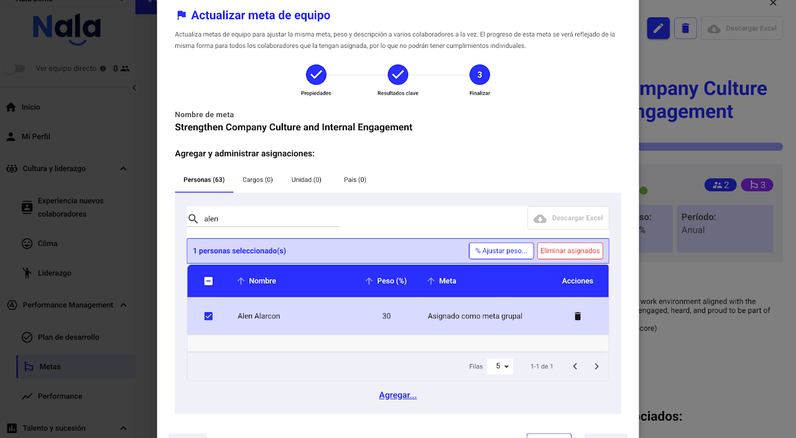The height and width of the screenshot is (438, 796).
Task: Collapse the Cultura y liderazgo section
Action: coord(123,169)
